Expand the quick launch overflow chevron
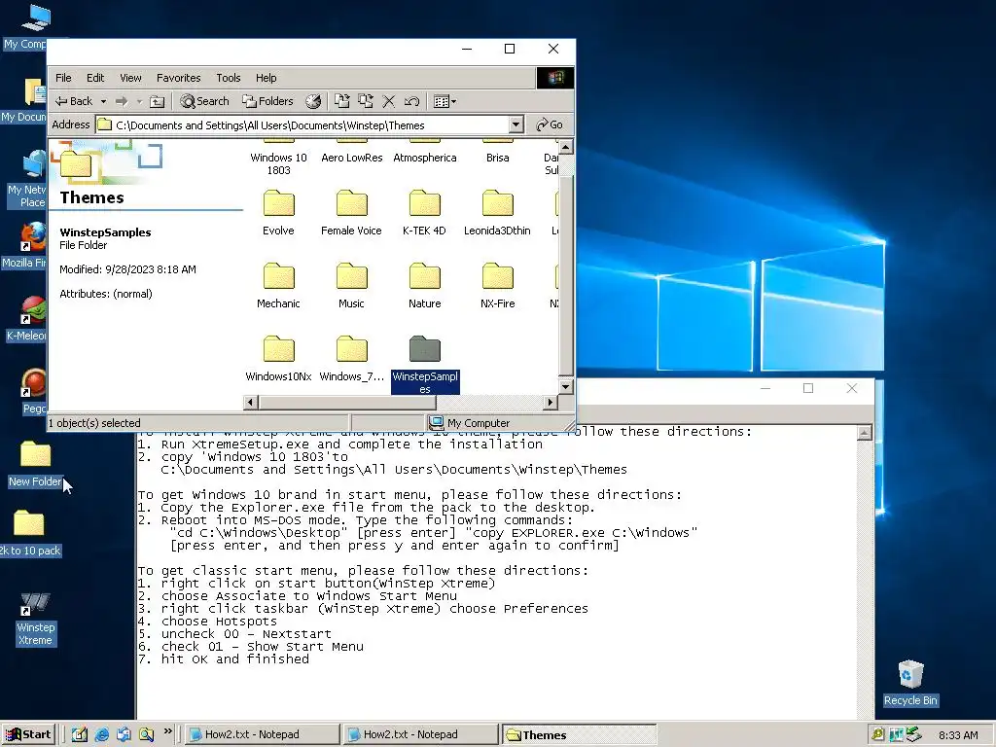The height and width of the screenshot is (747, 996). click(167, 731)
